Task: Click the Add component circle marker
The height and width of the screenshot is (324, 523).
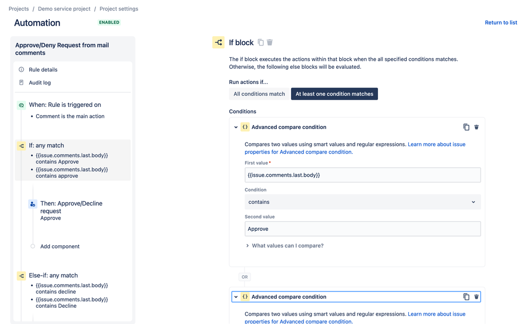Action: [x=32, y=246]
